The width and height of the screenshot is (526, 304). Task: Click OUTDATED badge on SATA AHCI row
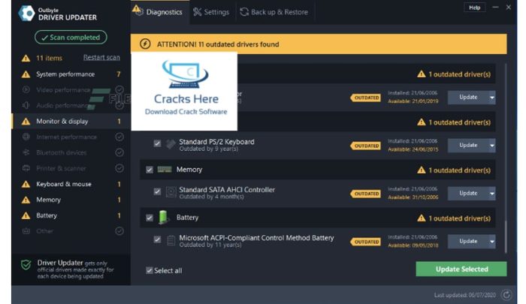pos(366,194)
